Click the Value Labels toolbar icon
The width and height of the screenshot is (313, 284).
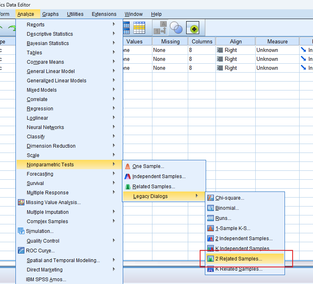[x=160, y=28]
